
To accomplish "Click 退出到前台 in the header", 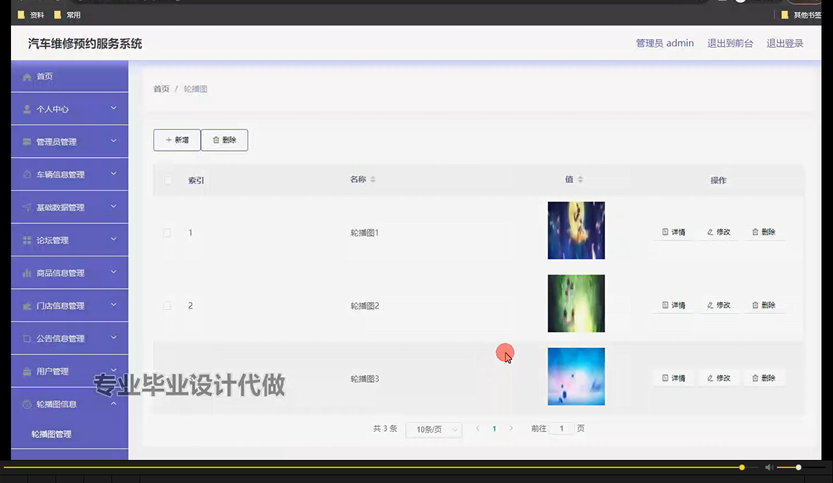I will [x=730, y=43].
